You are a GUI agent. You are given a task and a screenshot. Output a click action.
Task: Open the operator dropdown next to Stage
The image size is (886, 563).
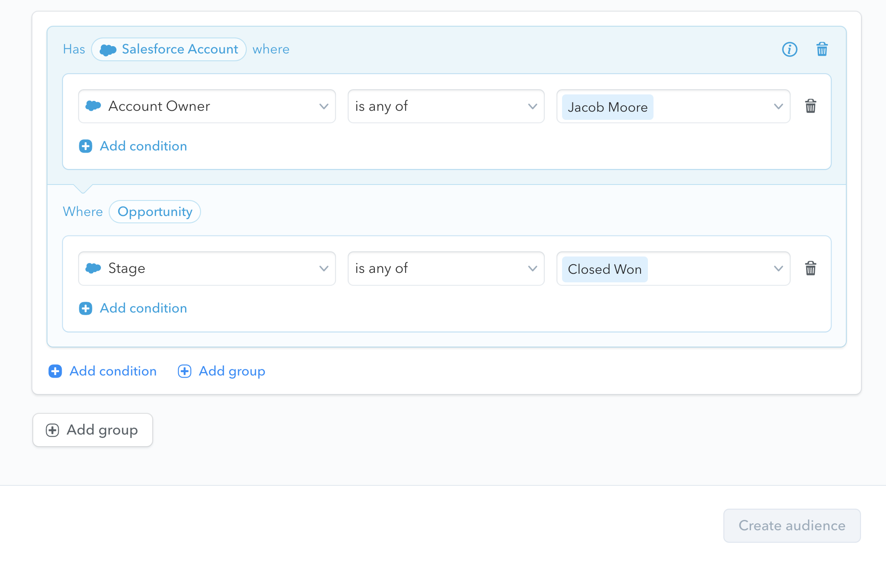[x=446, y=269]
